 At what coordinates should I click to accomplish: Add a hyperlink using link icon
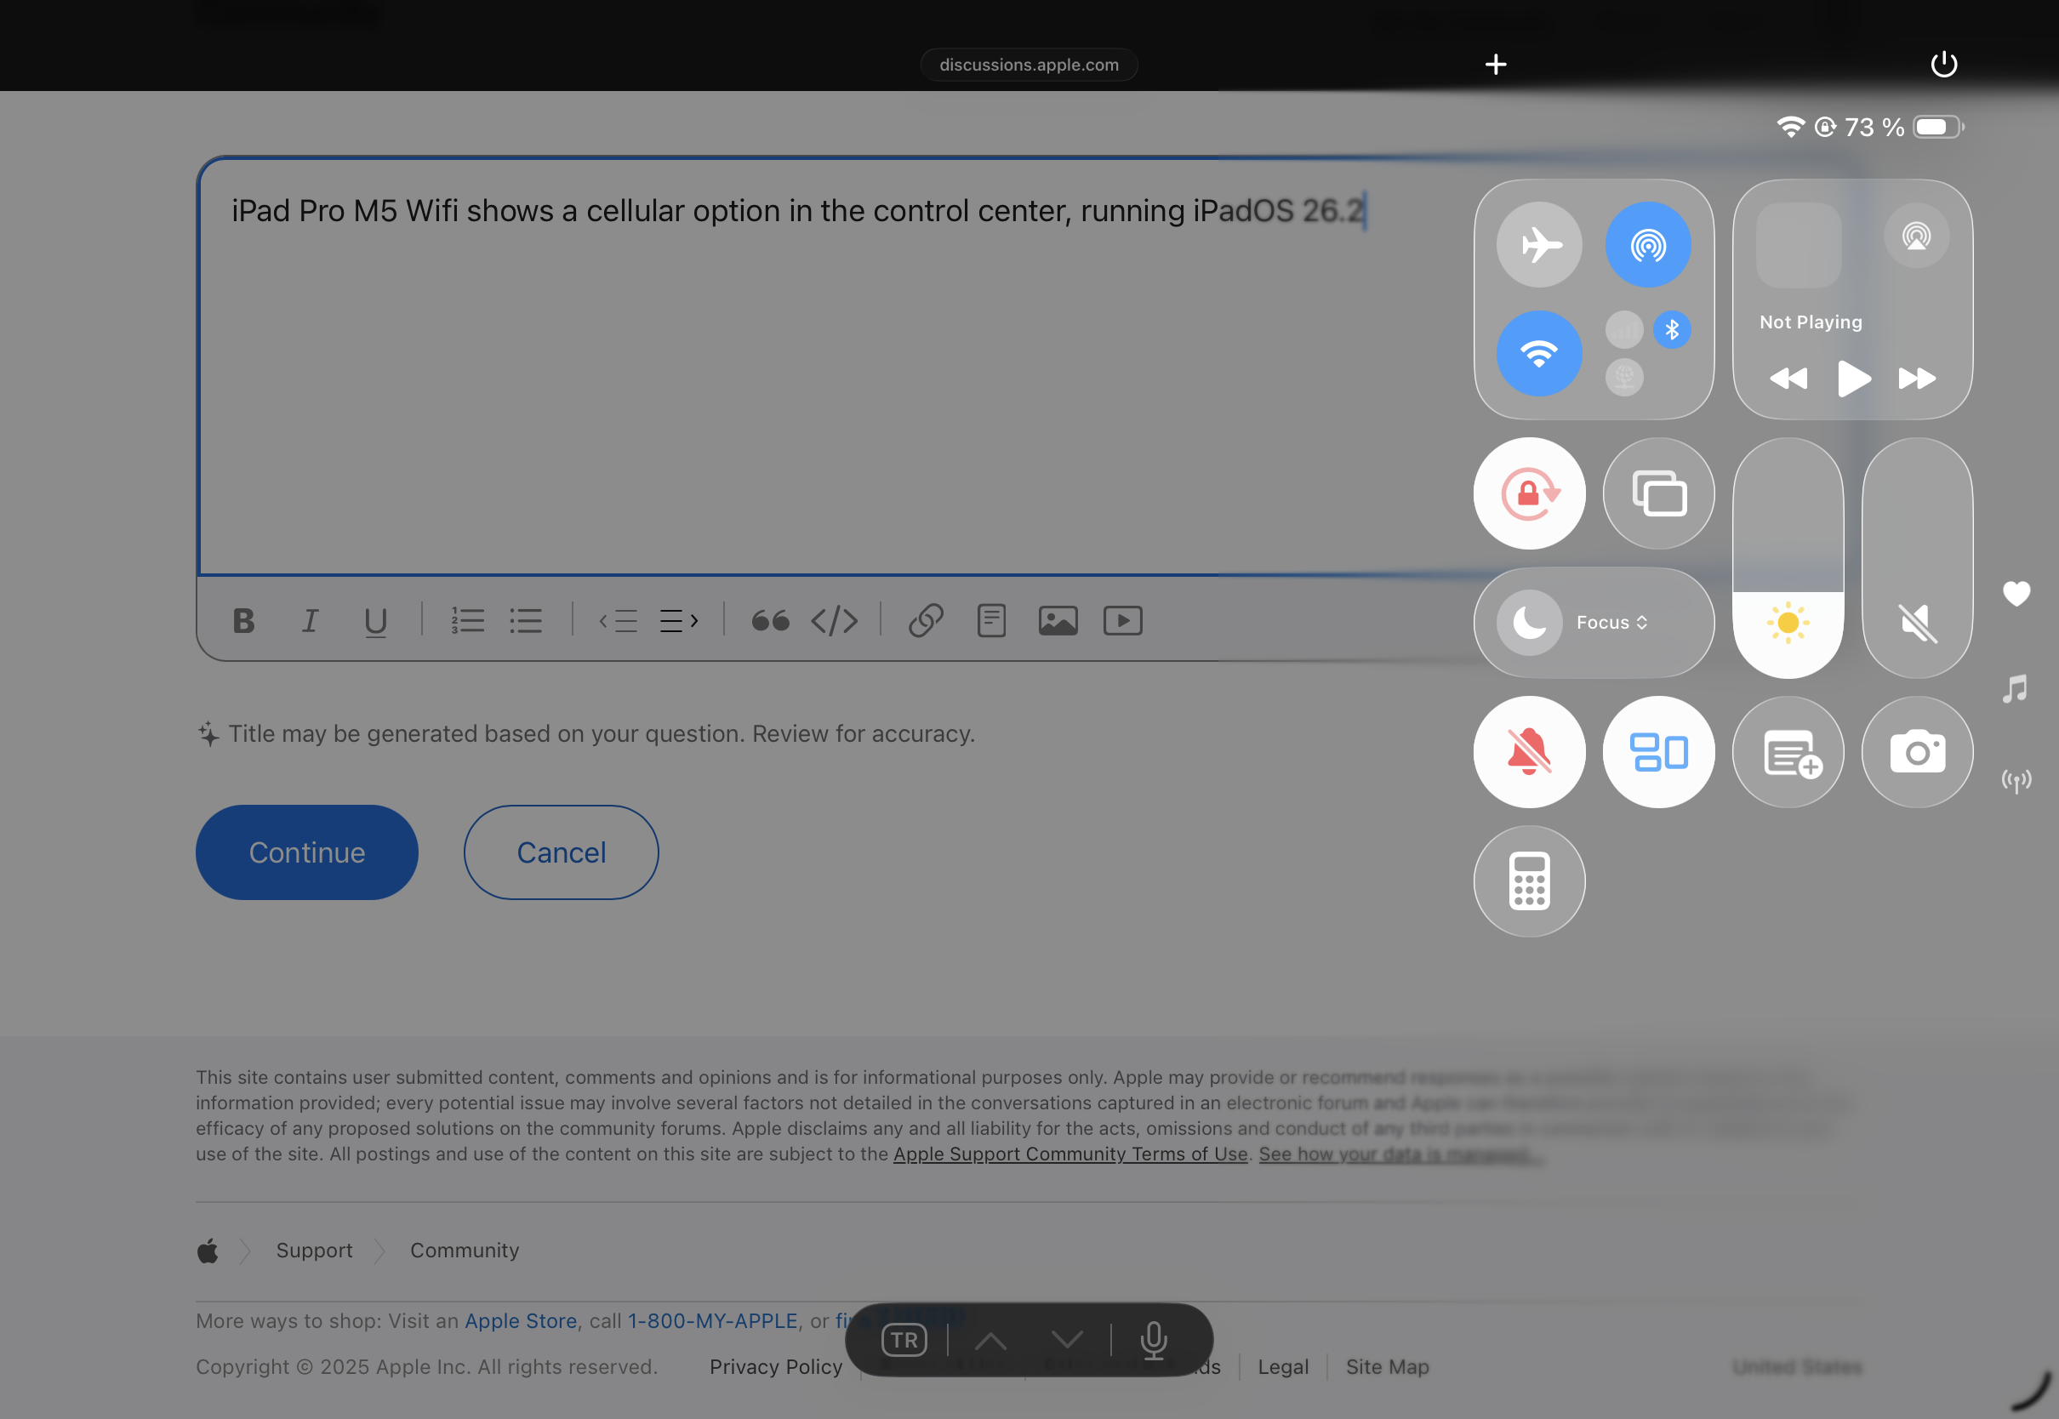click(926, 620)
